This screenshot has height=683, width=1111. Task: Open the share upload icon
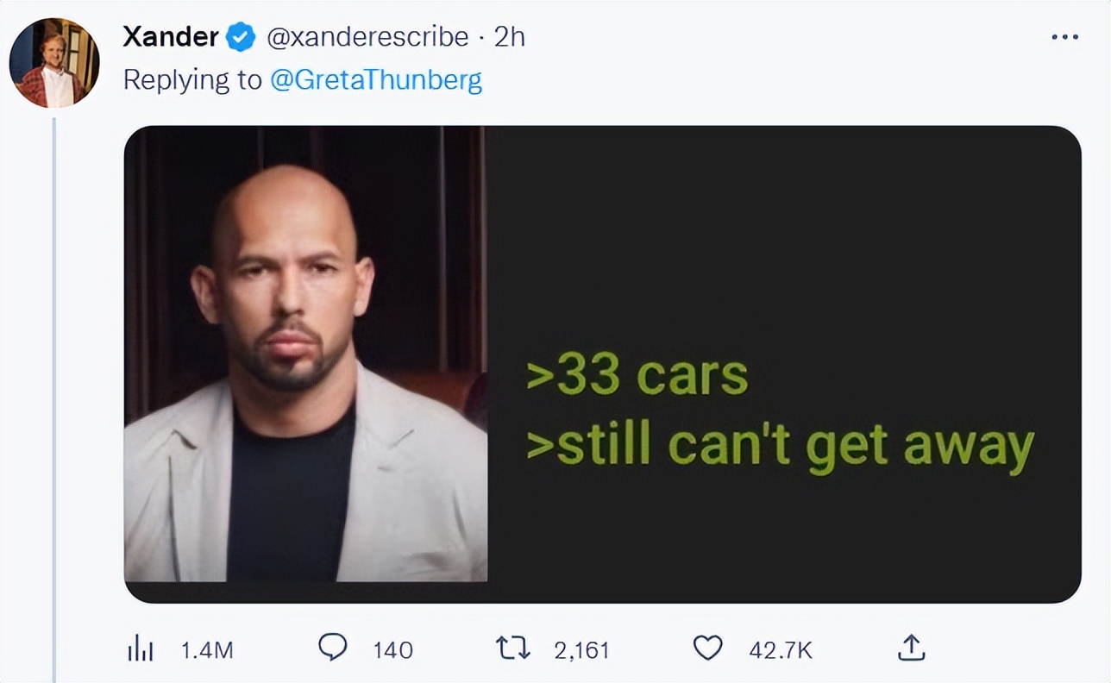tap(913, 648)
